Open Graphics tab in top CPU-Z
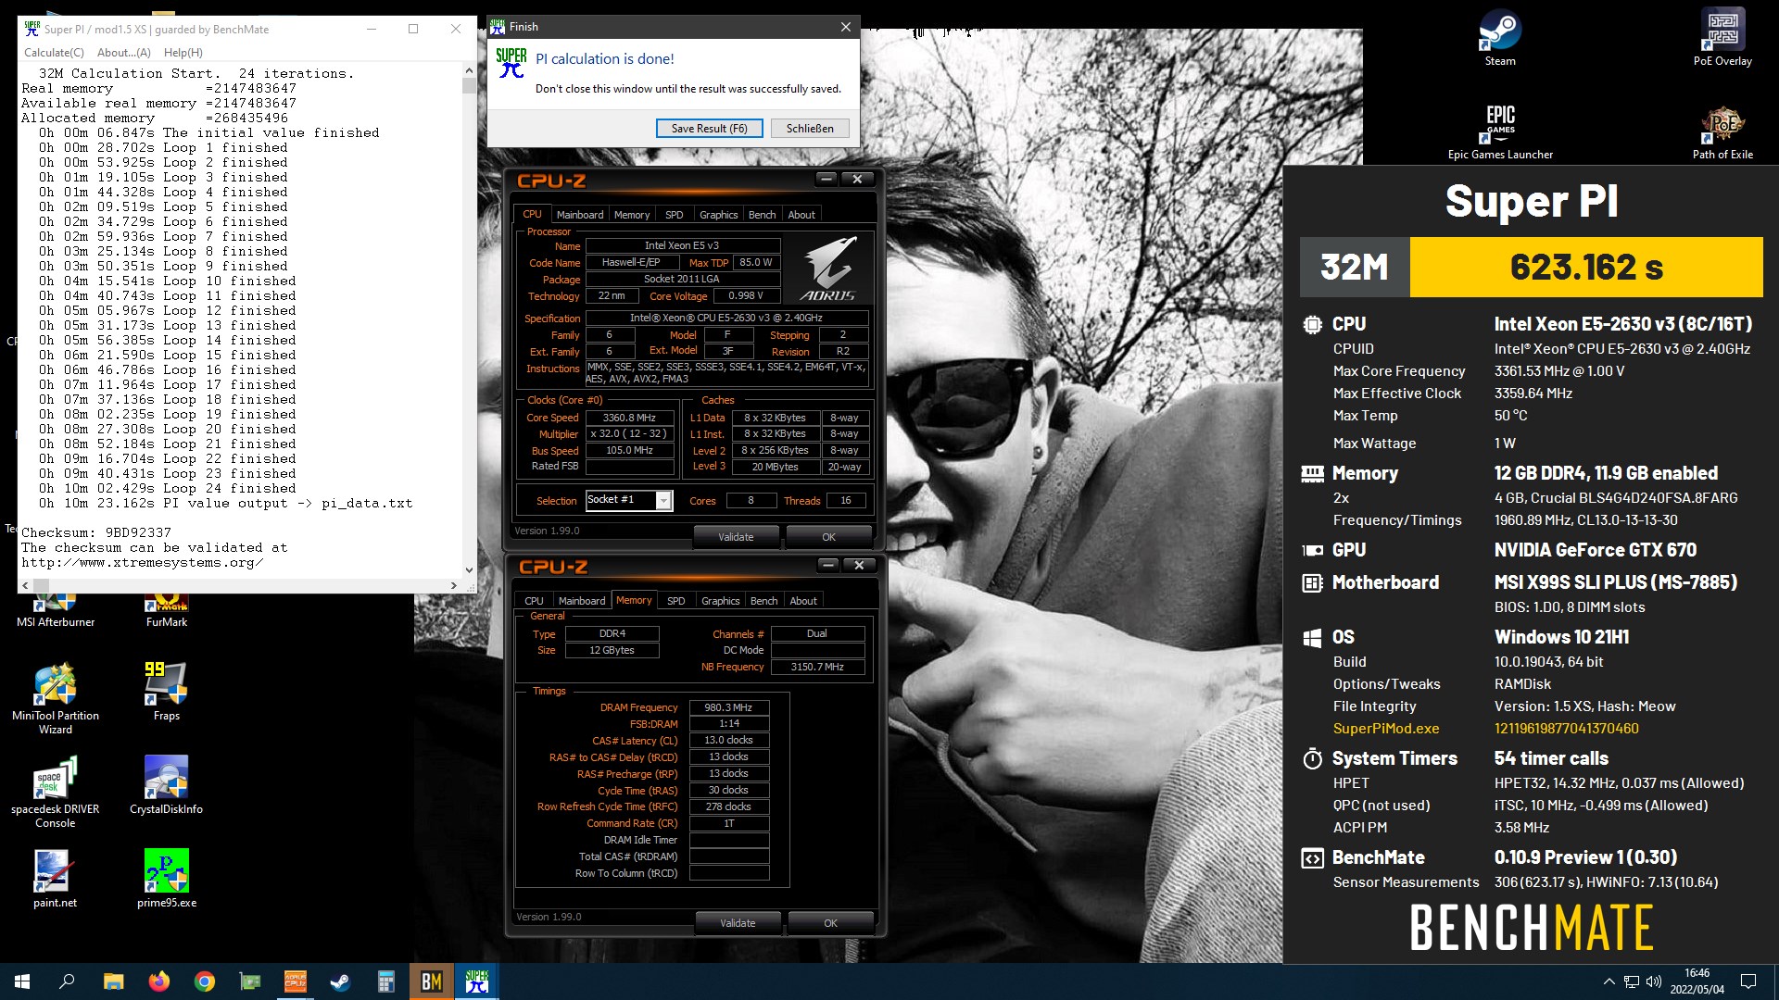This screenshot has height=1000, width=1779. click(x=719, y=215)
